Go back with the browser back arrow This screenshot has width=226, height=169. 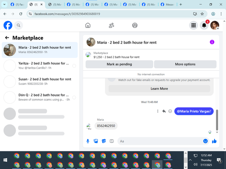pyautogui.click(x=5, y=14)
